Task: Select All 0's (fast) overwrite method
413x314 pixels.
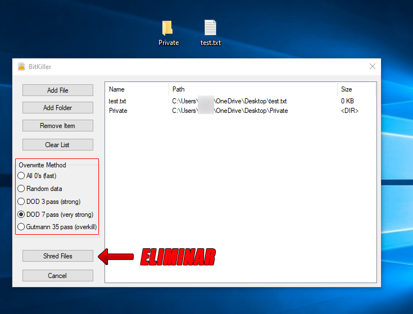Action: point(37,176)
